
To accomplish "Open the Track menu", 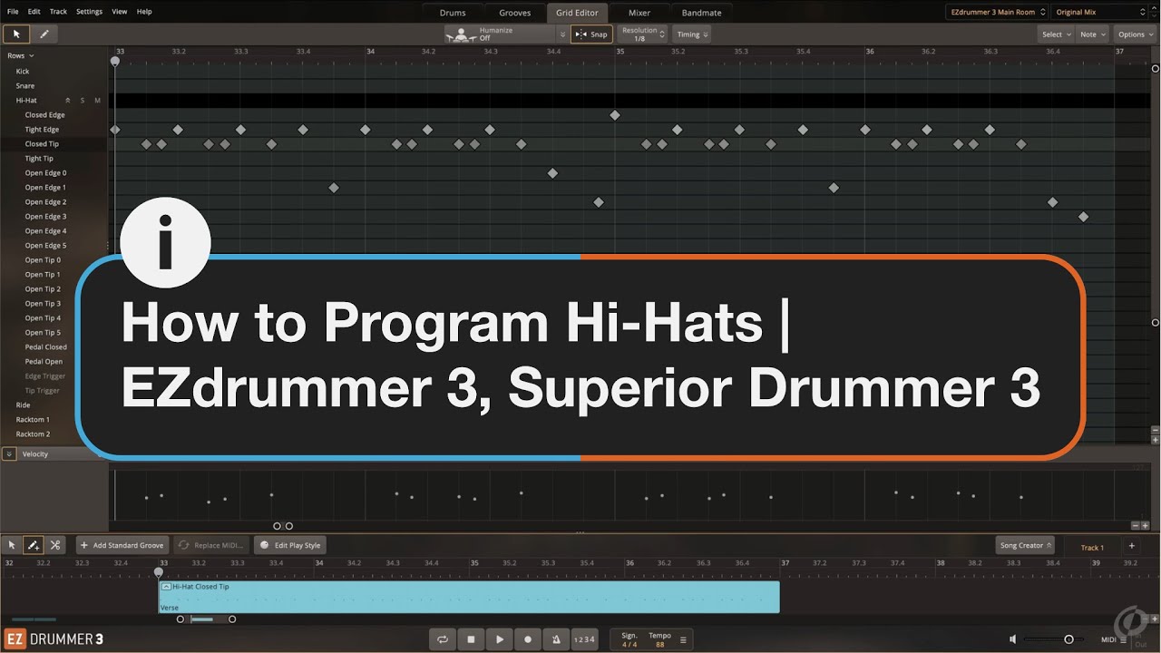I will point(58,12).
